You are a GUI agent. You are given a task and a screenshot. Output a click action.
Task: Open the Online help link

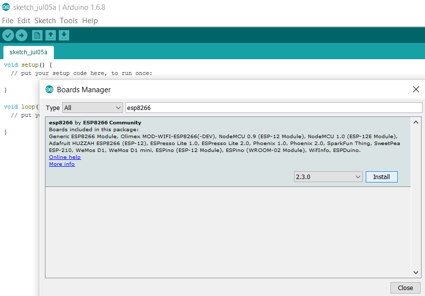pyautogui.click(x=65, y=157)
